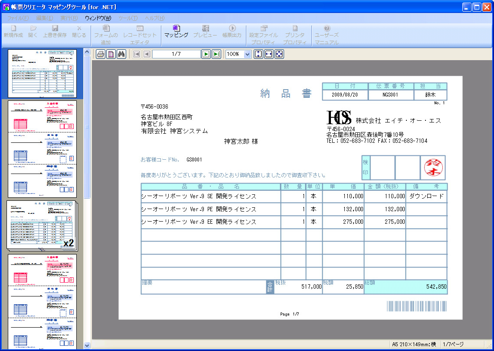
Task: Click the fit whole page icon
Action: [279, 54]
